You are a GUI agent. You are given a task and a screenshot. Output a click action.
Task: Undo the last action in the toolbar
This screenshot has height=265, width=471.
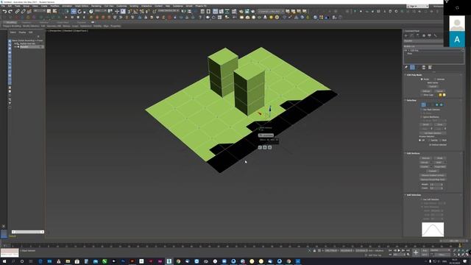4,12
